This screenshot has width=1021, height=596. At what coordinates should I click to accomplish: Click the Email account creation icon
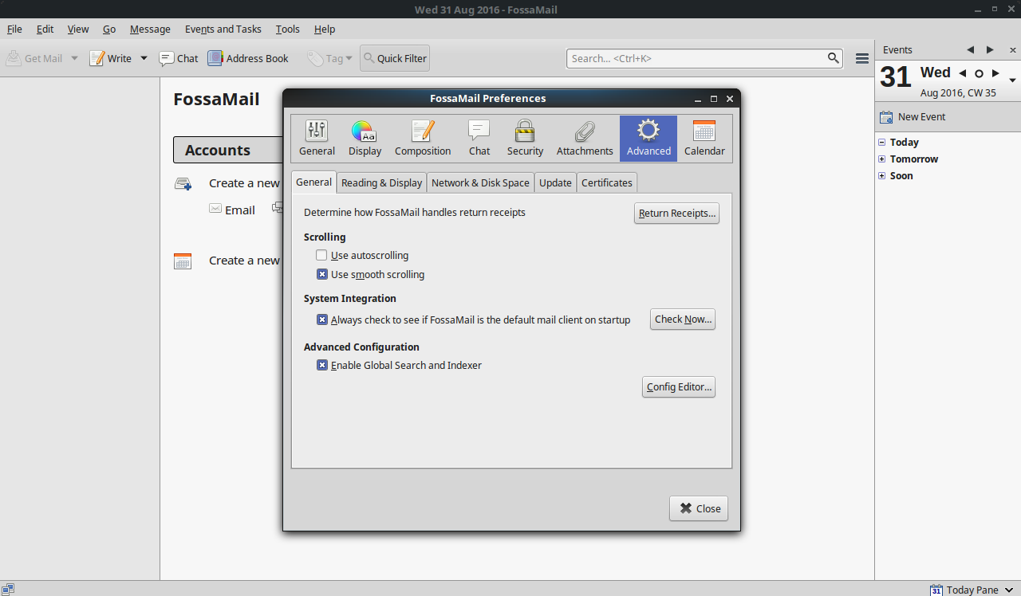click(x=215, y=209)
